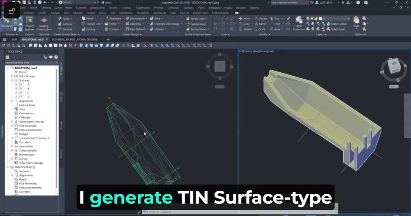Image resolution: width=411 pixels, height=216 pixels.
Task: Click the Share button
Action: pyautogui.click(x=106, y=2)
